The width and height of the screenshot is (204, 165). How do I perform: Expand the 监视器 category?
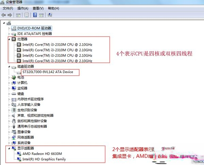(9, 88)
